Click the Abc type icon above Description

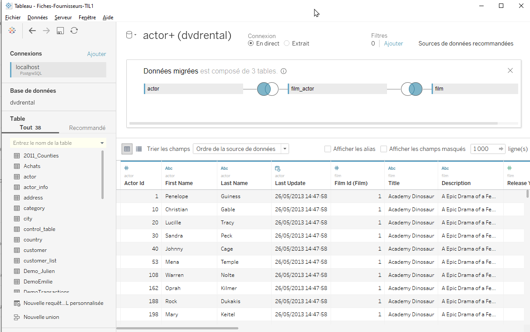(x=445, y=168)
